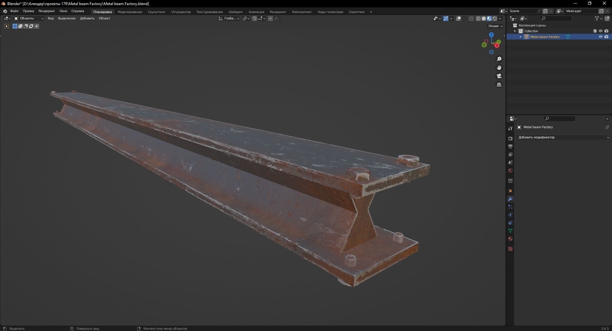Open the Опции dropdown in viewport
The image size is (612, 331).
coord(495,26)
